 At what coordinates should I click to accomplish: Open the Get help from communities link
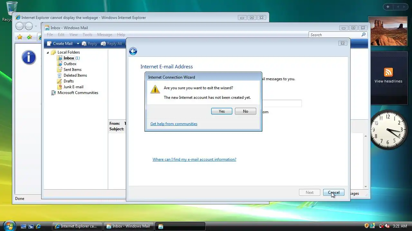174,124
